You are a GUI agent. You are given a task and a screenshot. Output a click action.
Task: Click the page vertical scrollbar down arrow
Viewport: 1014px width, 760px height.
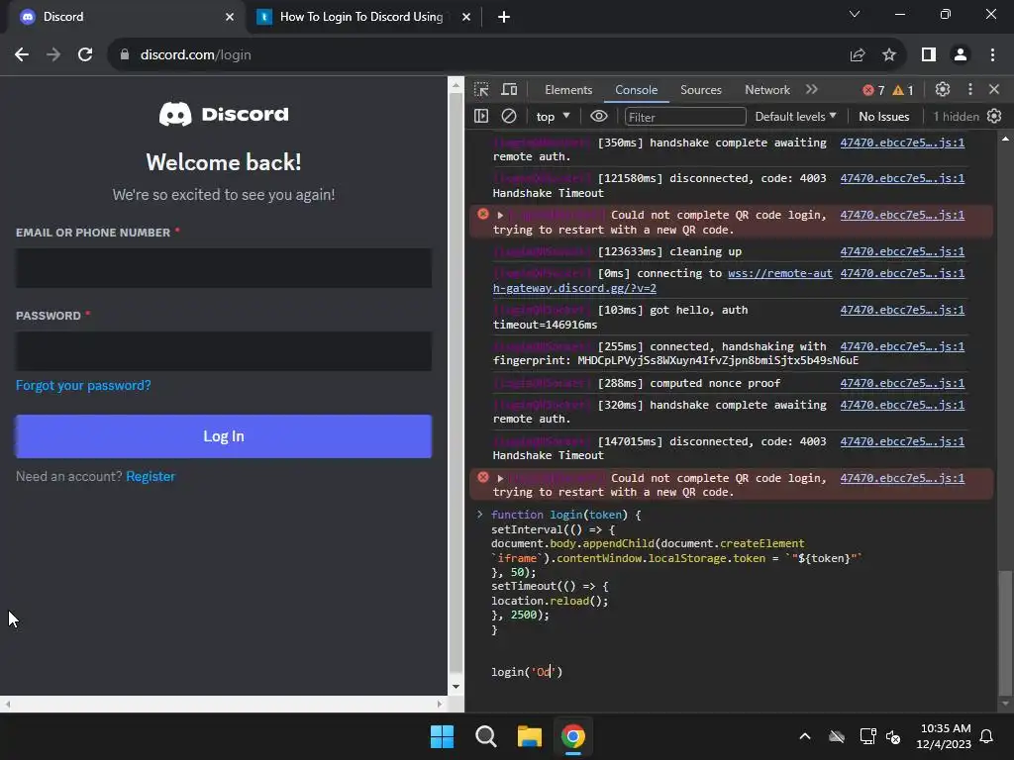[x=456, y=687]
